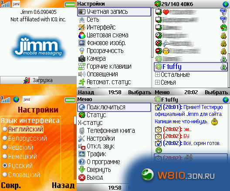Image resolution: width=230 pixels, height=191 pixels.
Task: Select the Подключиться menu item
Action: pos(114,107)
